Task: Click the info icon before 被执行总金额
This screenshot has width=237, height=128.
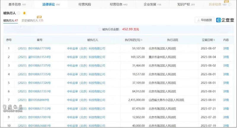Action: 100,29
